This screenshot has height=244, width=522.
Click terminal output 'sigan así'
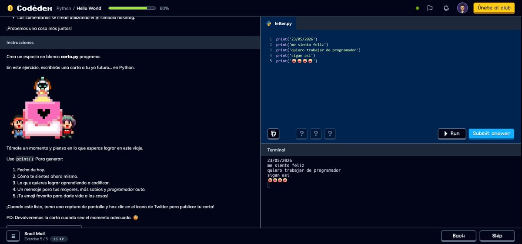point(278,175)
